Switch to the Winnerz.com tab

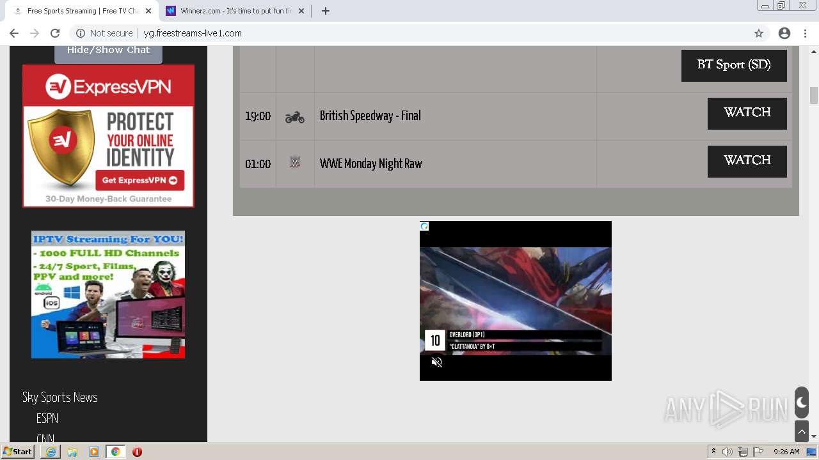point(235,11)
